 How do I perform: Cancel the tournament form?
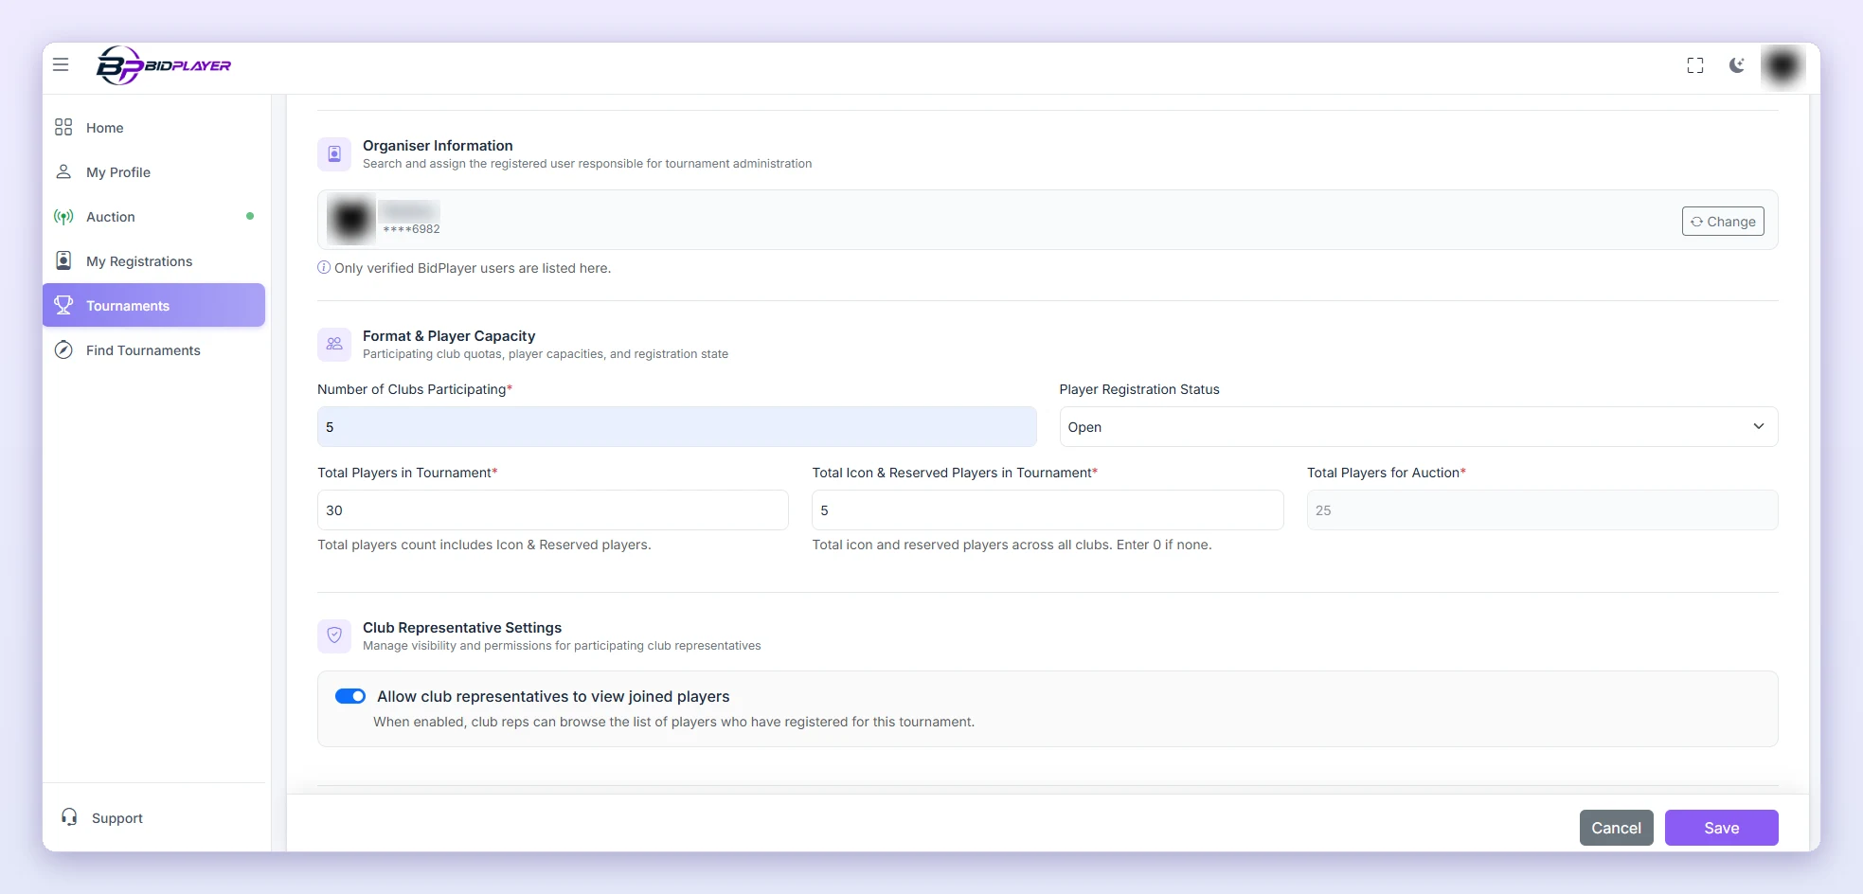pyautogui.click(x=1616, y=828)
